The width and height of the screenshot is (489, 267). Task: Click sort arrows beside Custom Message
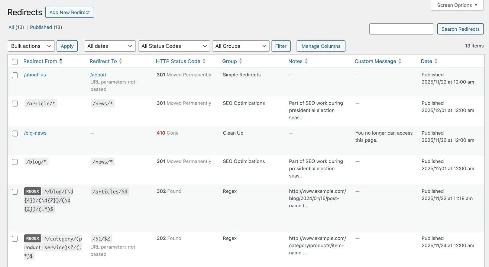pos(400,61)
